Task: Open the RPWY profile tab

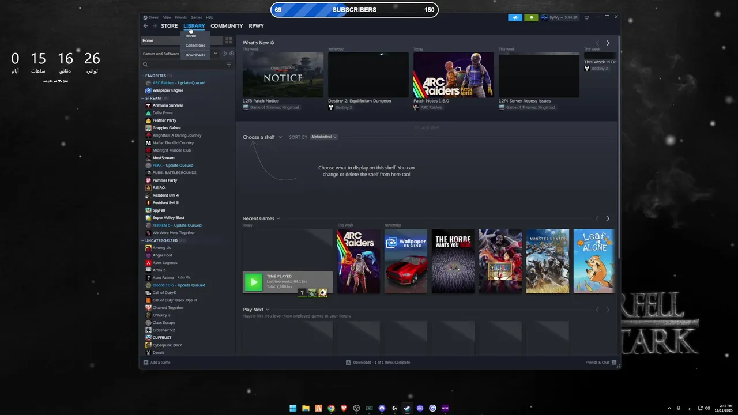Action: tap(256, 26)
